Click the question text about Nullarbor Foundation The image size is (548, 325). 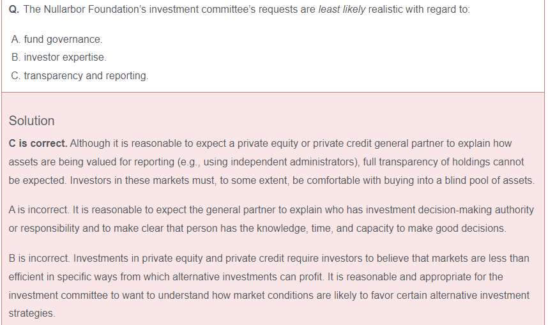point(247,10)
